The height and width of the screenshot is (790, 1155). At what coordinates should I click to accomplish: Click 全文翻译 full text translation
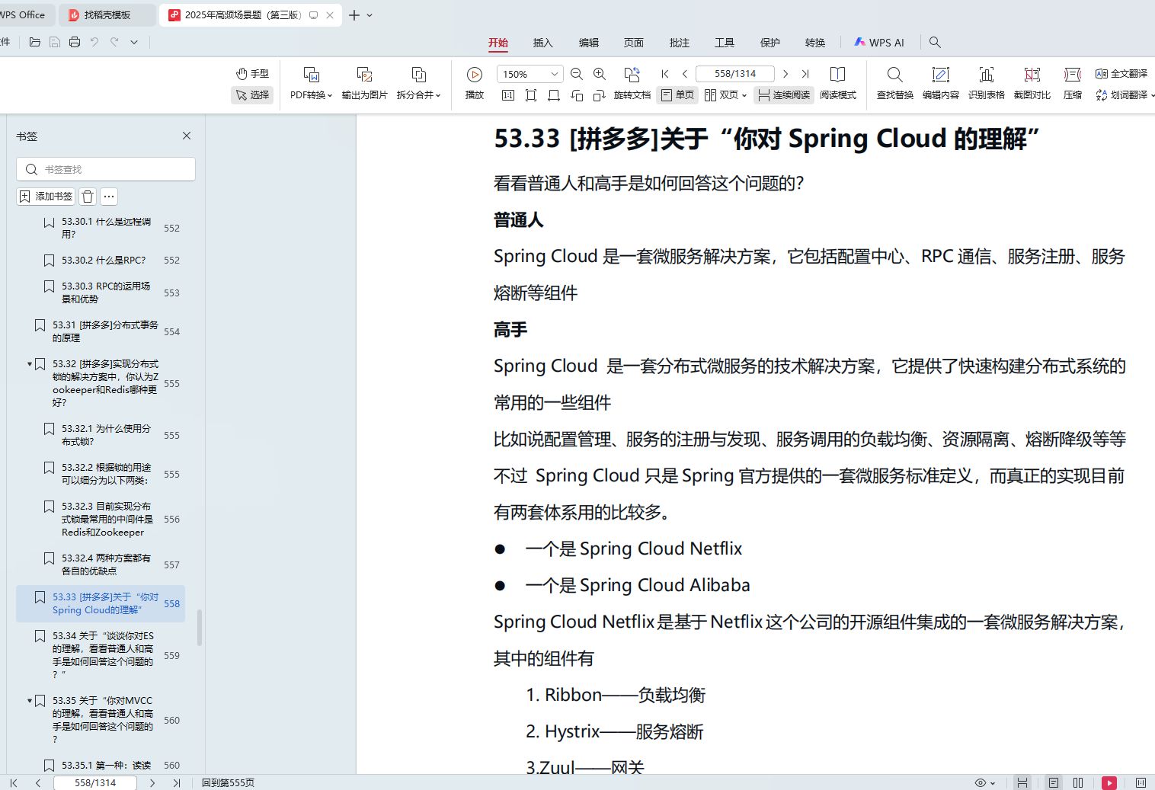[1121, 74]
